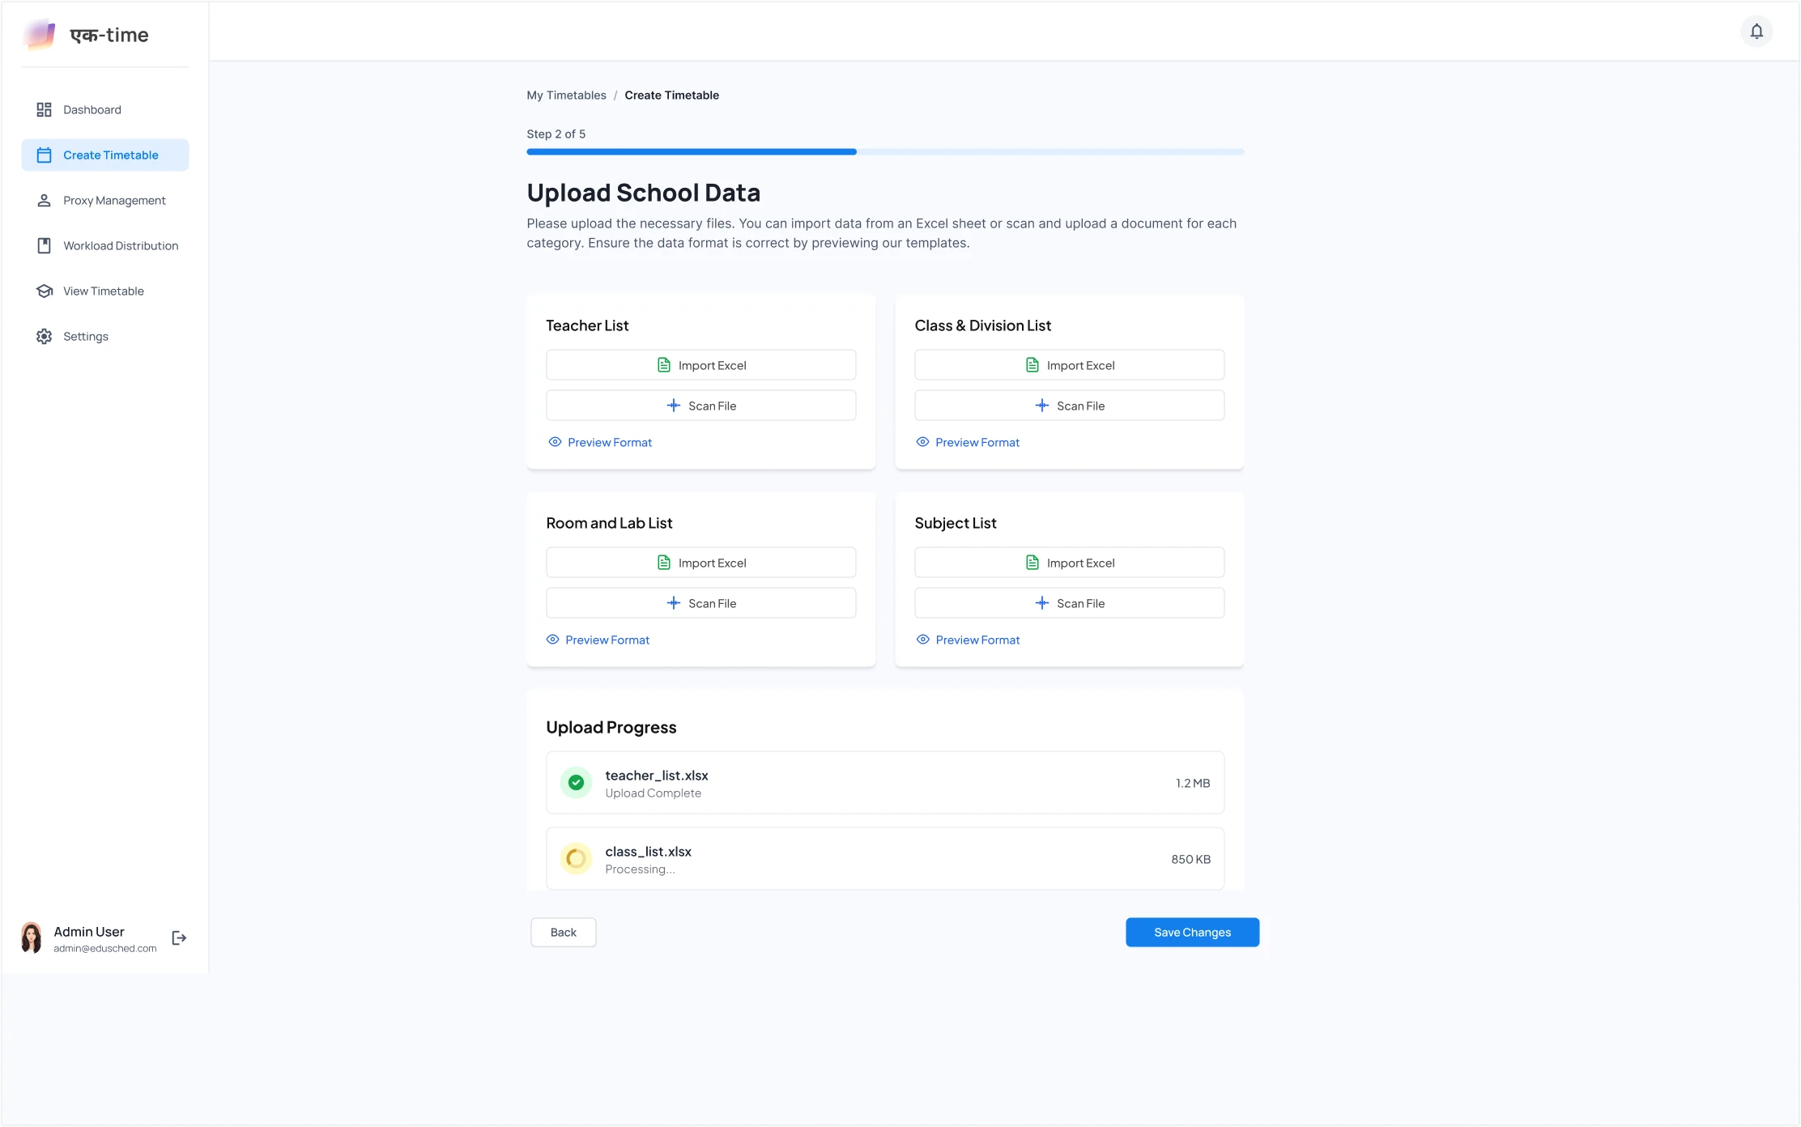This screenshot has height=1127, width=1801.
Task: Click the green checkmark for teacher_list.xlsx
Action: (576, 783)
